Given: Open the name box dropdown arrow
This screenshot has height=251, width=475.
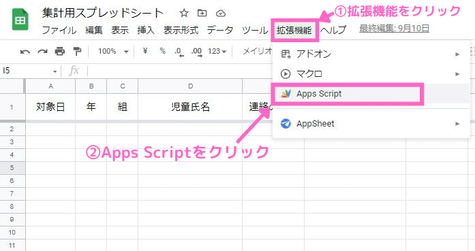Looking at the screenshot, I should tap(55, 71).
